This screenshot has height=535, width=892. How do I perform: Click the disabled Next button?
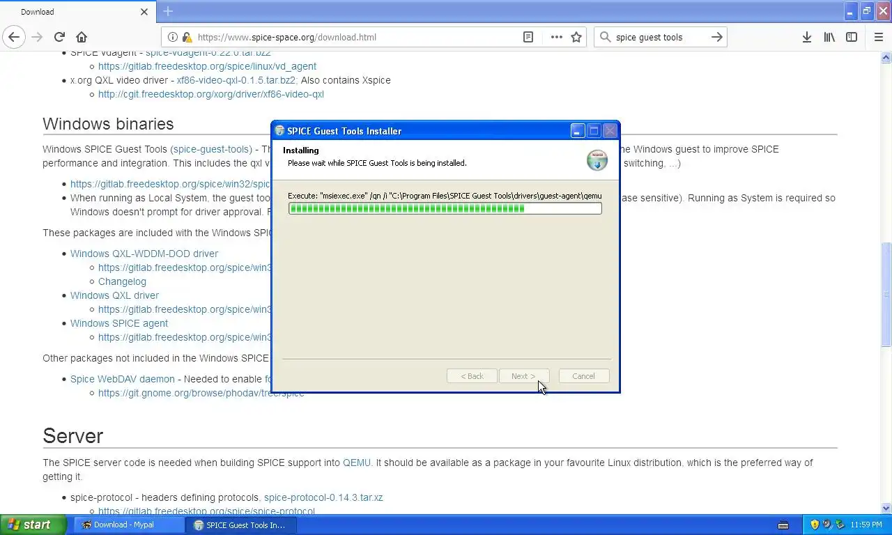click(x=523, y=376)
